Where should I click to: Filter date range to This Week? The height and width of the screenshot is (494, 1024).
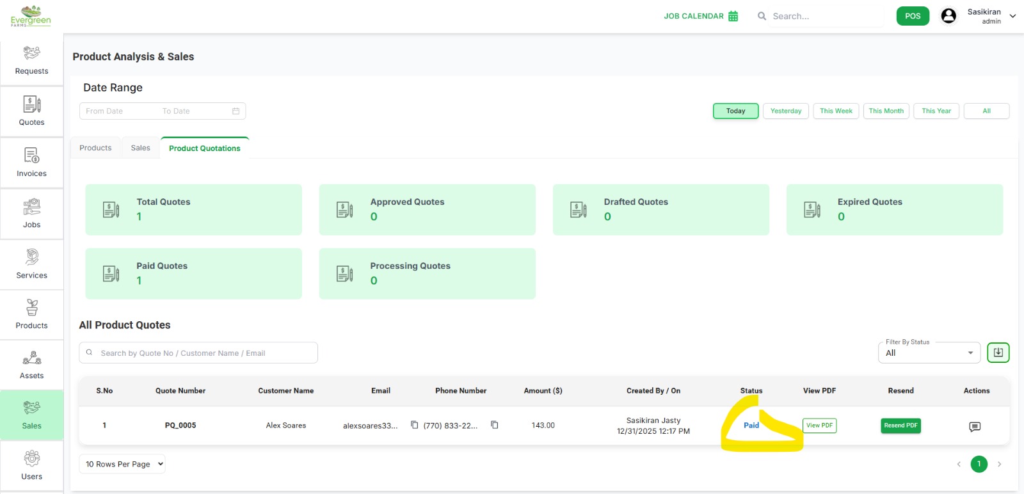click(836, 111)
